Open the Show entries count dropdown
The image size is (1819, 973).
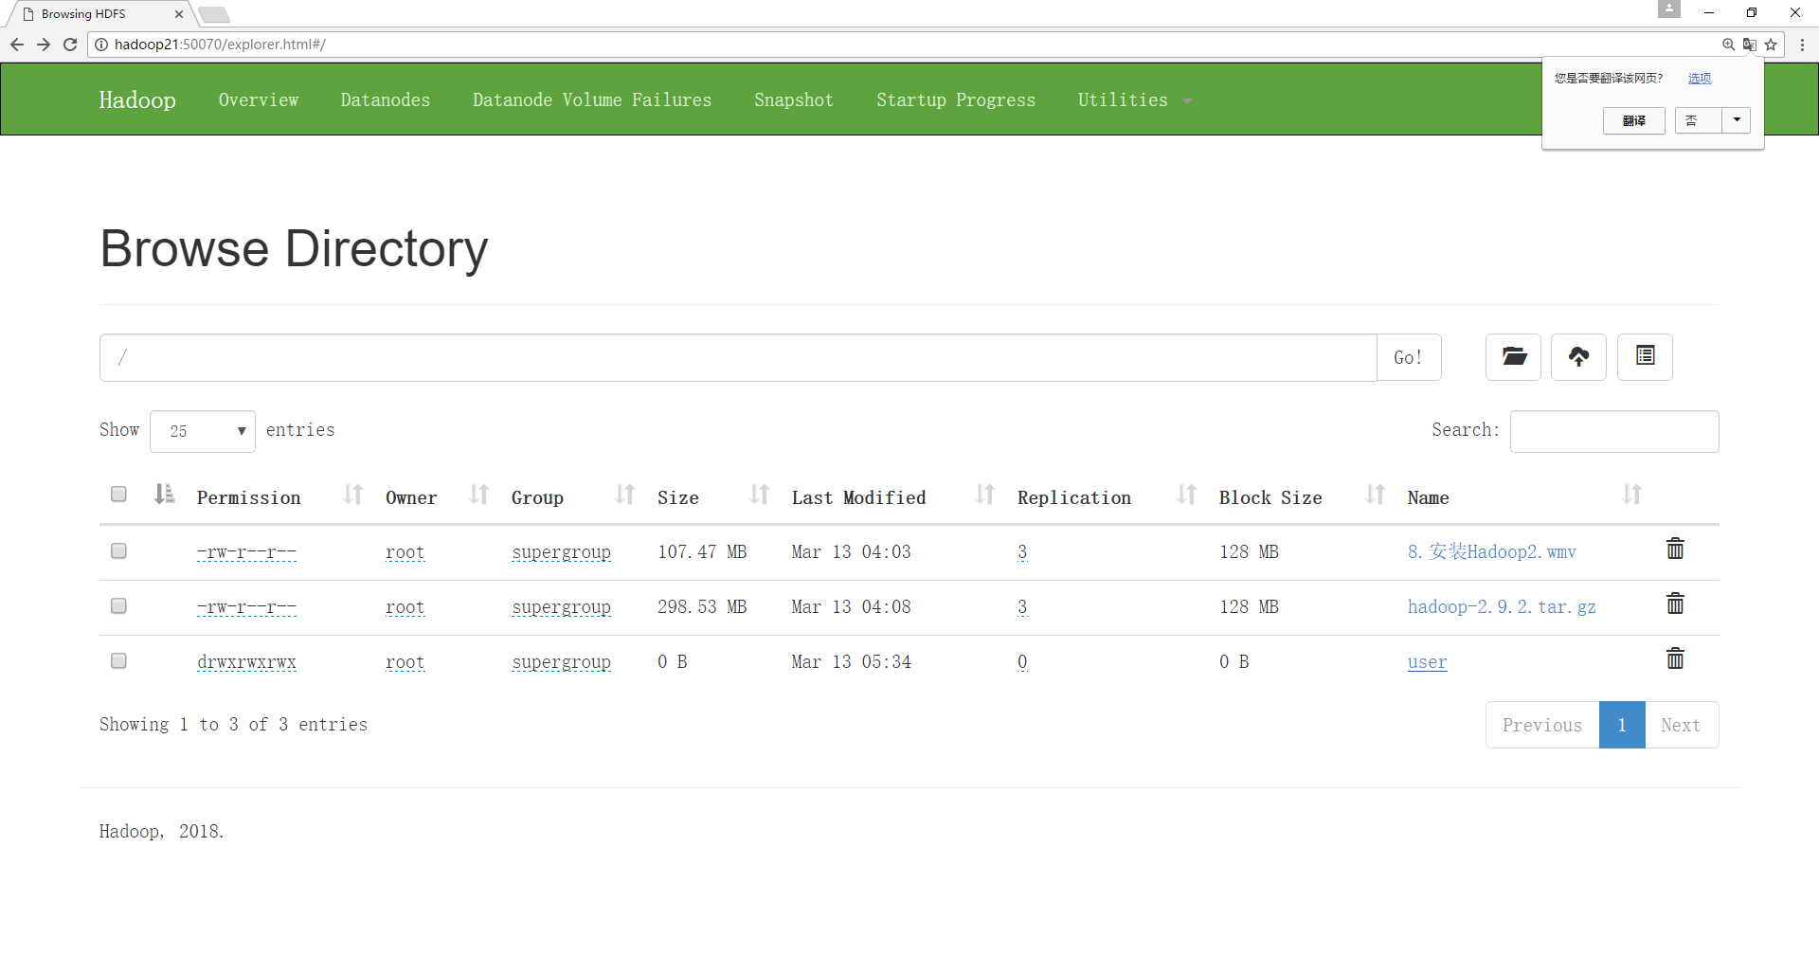coord(203,431)
